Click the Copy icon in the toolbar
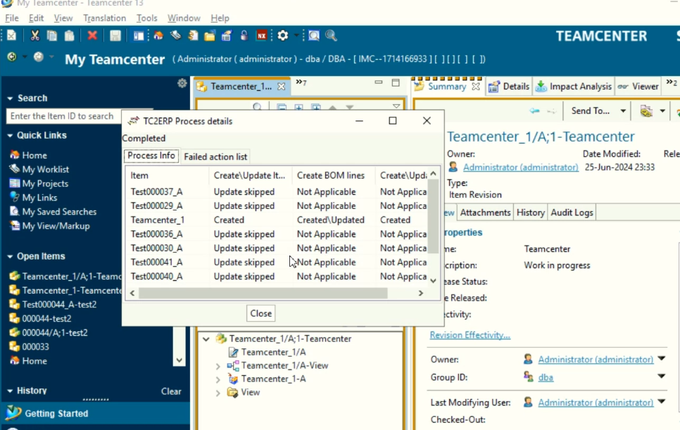This screenshot has width=680, height=430. [52, 36]
